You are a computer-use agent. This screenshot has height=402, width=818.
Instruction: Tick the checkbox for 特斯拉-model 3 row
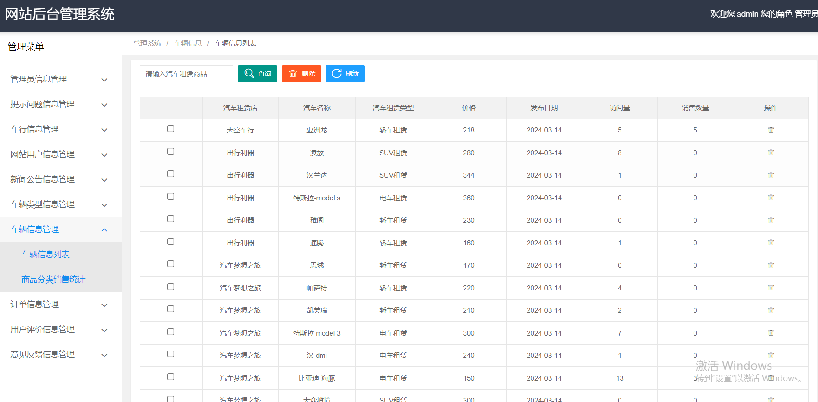pos(171,332)
